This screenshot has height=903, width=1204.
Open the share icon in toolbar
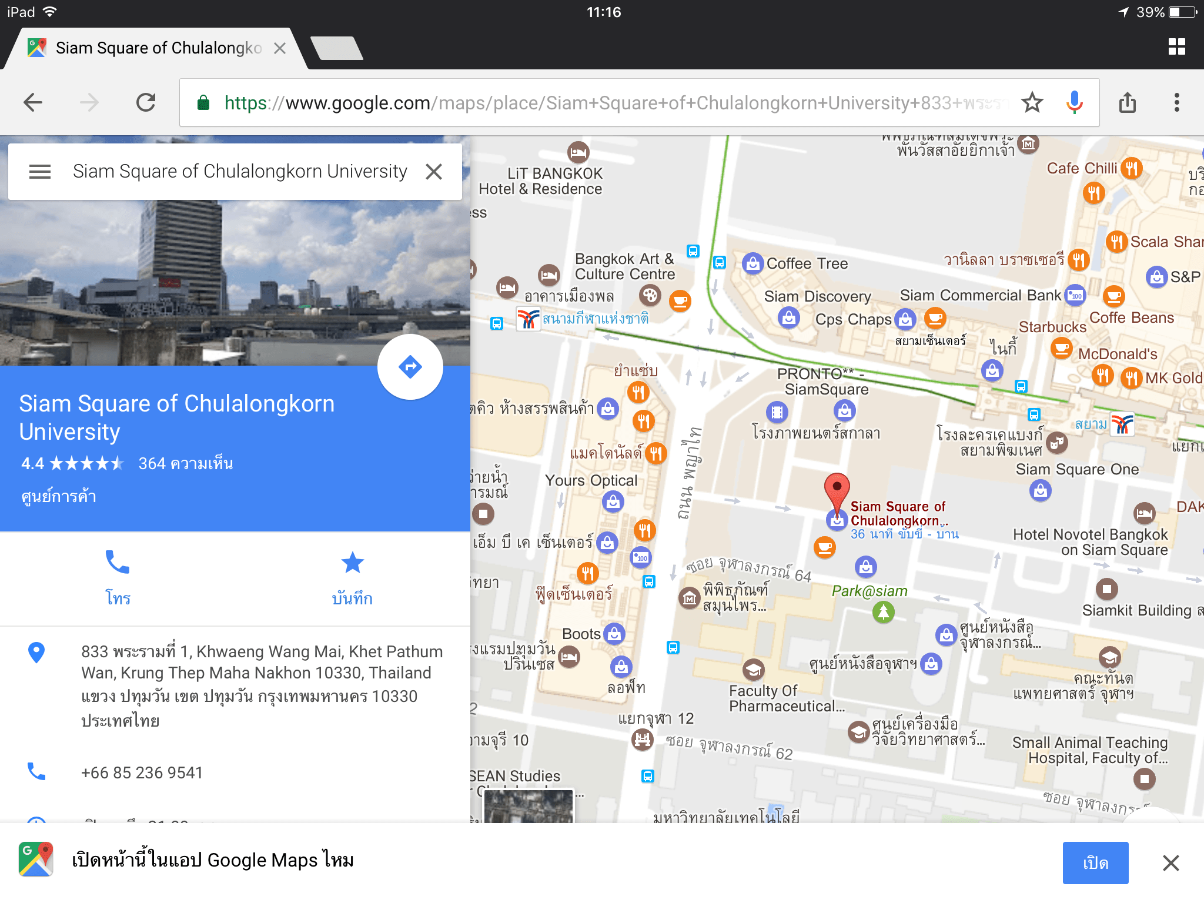coord(1127,103)
